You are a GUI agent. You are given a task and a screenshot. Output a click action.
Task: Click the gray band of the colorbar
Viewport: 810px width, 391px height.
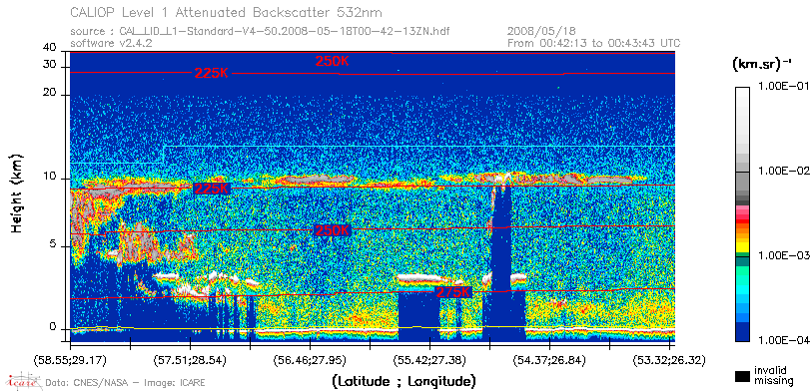pos(743,183)
